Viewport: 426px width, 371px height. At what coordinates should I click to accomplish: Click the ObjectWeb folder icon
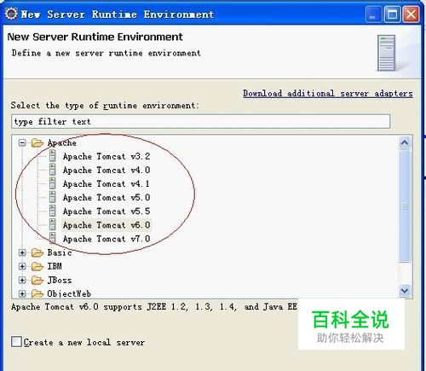point(37,293)
